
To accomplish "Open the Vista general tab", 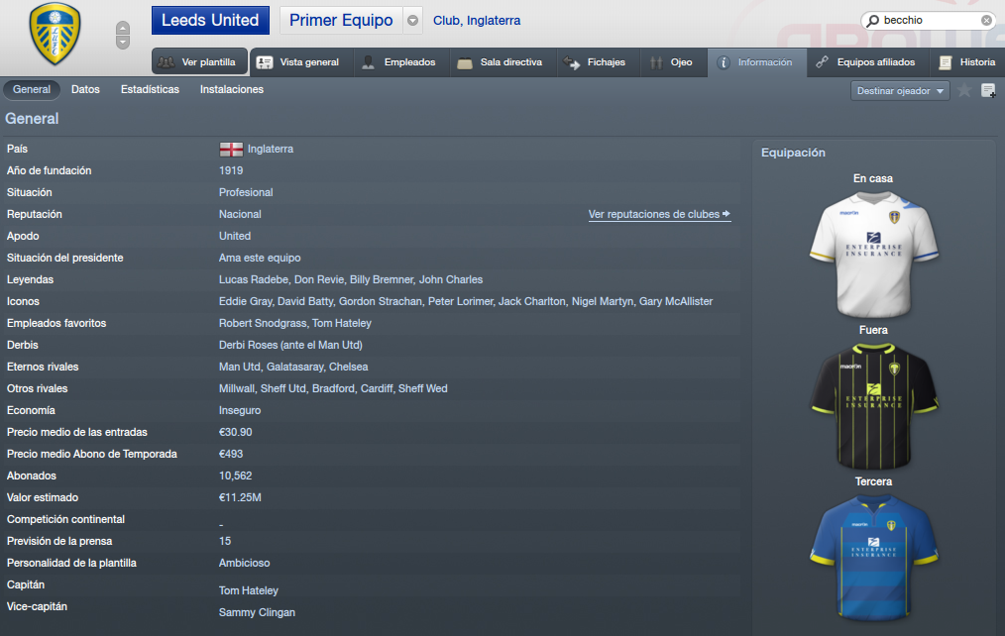I will point(301,62).
